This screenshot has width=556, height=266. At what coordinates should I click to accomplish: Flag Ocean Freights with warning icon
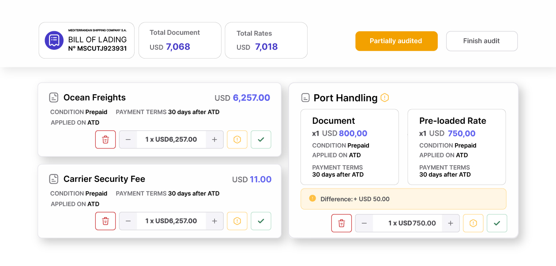point(237,140)
